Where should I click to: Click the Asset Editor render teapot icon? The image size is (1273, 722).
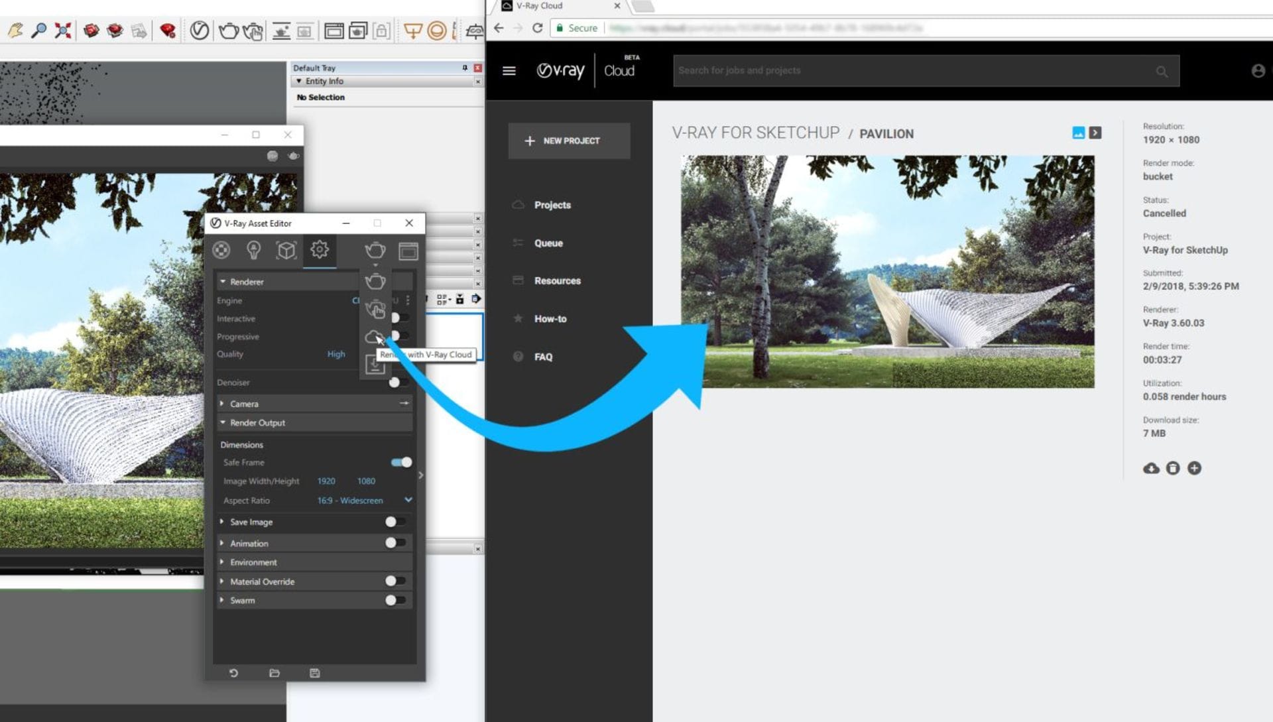click(375, 250)
